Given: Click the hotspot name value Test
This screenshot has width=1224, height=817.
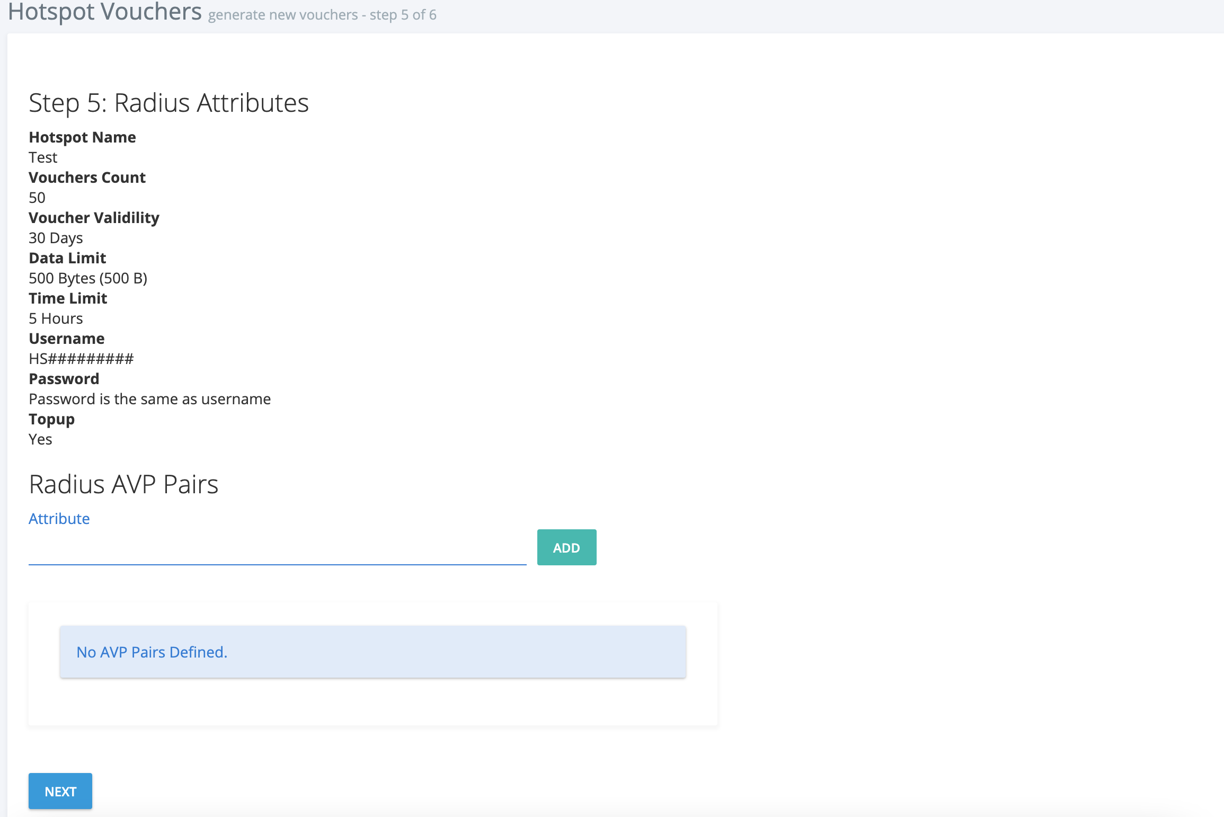Looking at the screenshot, I should 43,157.
